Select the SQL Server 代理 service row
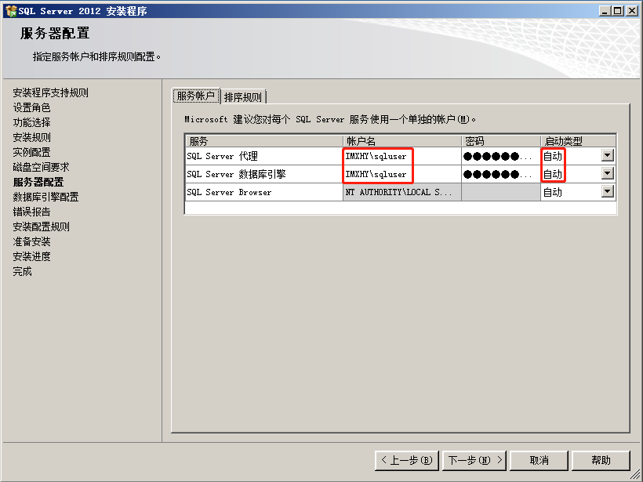Image resolution: width=643 pixels, height=482 pixels. [x=263, y=156]
